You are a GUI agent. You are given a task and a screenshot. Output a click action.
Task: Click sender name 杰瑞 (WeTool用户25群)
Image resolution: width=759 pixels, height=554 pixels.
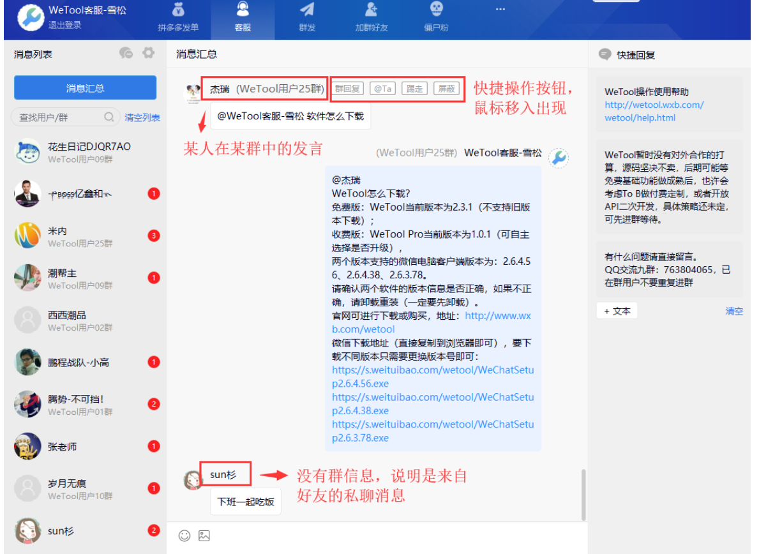point(267,89)
